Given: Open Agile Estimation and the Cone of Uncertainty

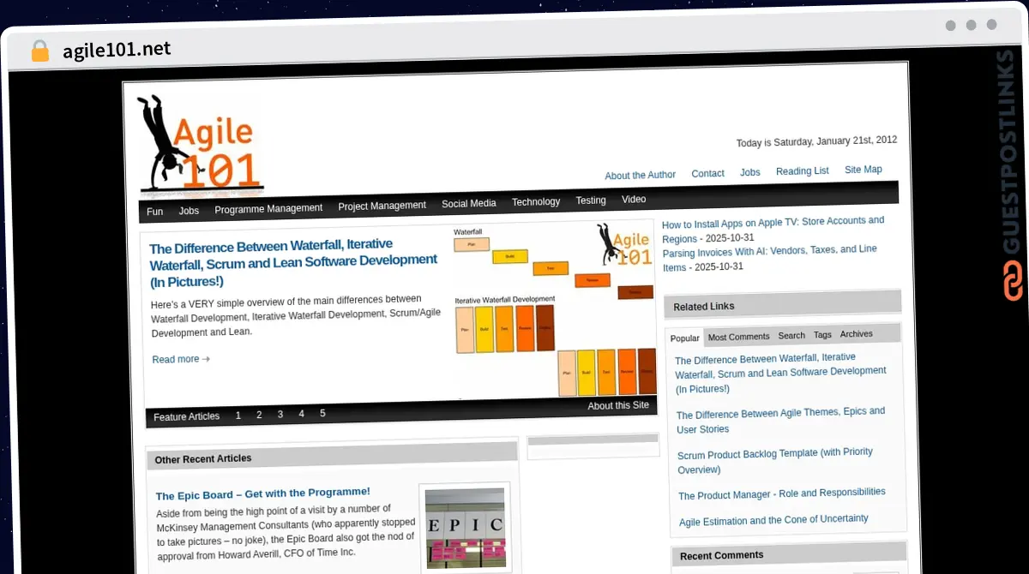Looking at the screenshot, I should coord(773,520).
